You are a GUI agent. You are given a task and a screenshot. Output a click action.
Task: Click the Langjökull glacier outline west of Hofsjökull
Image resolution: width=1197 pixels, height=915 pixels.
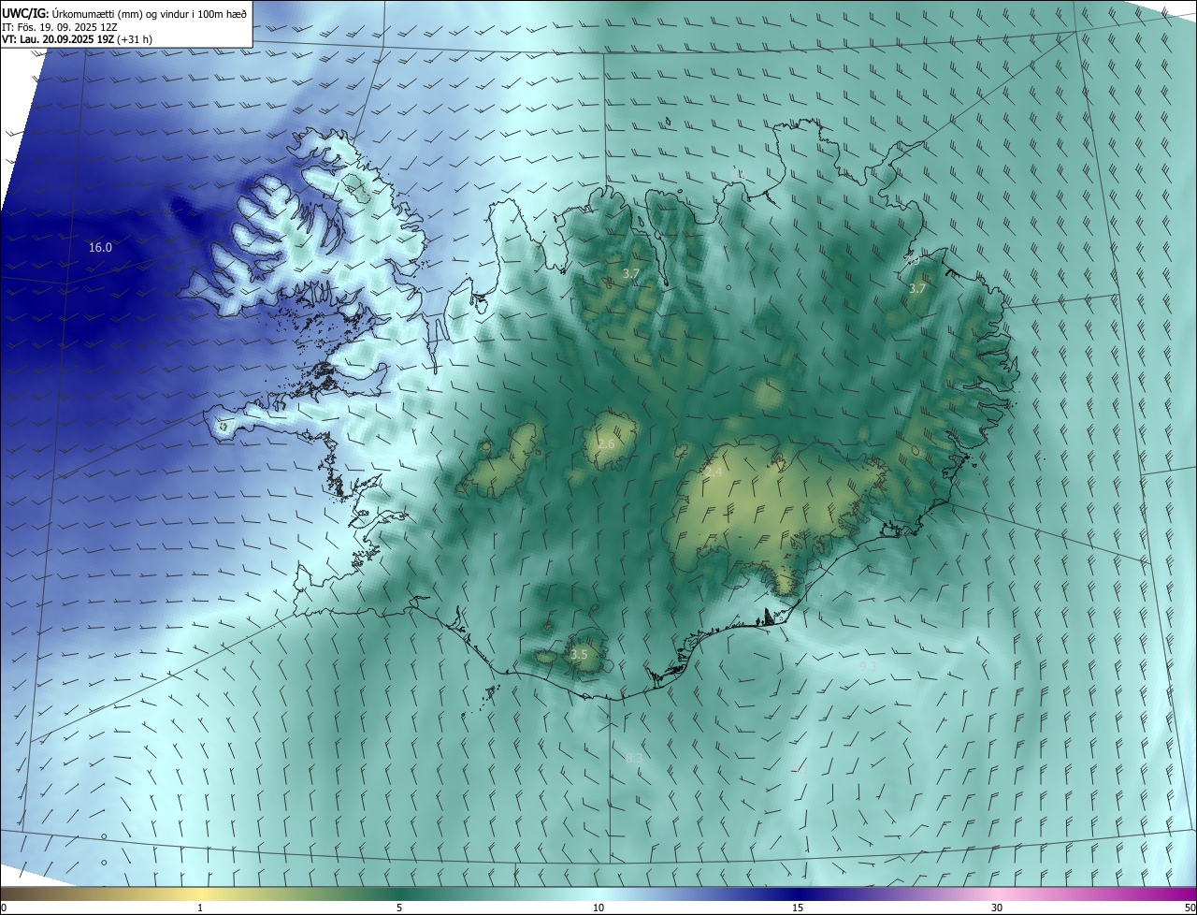click(501, 460)
